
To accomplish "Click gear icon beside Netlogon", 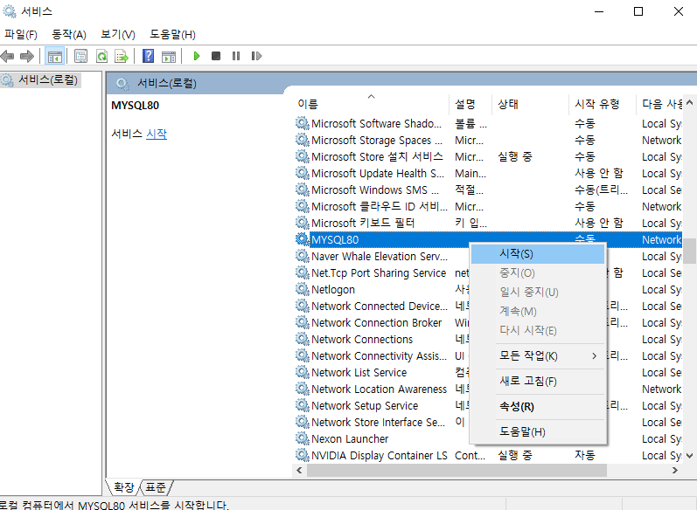I will pos(303,289).
